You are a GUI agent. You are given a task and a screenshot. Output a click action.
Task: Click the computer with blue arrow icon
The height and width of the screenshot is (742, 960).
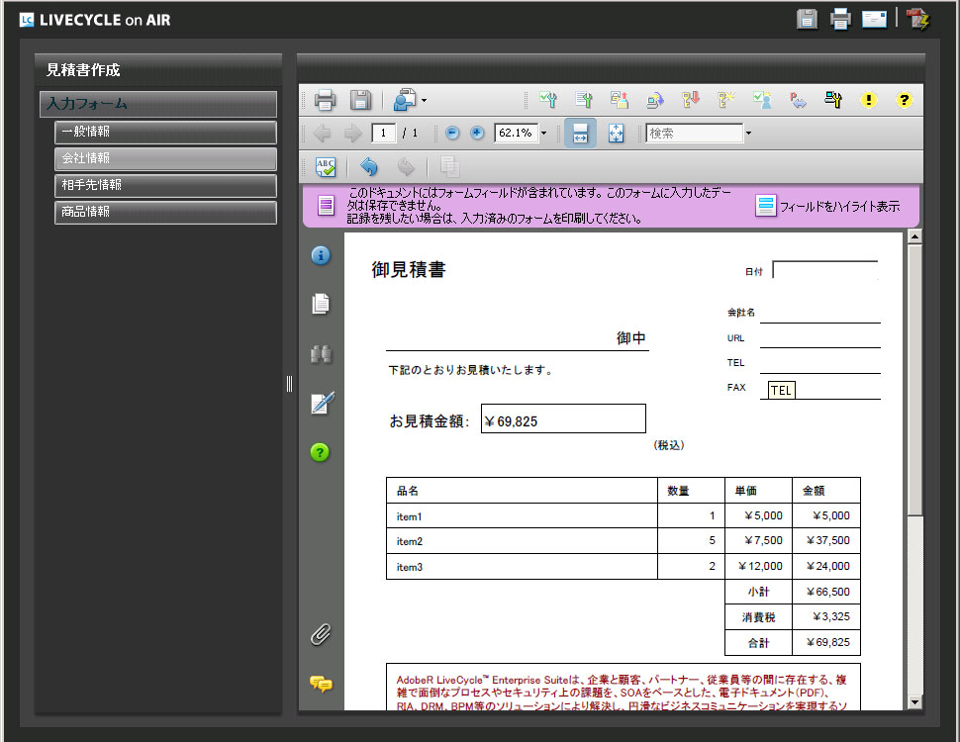pos(654,100)
